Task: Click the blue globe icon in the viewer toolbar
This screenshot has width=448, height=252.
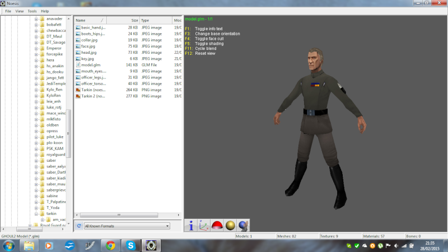Action: [x=243, y=226]
